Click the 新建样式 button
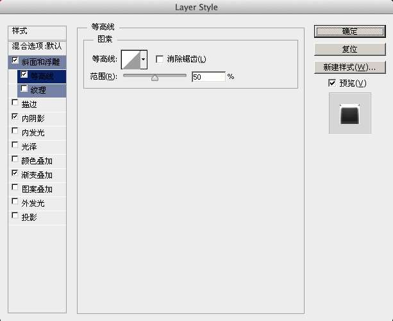 [x=349, y=67]
